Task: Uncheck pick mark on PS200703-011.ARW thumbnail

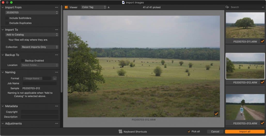Action: pyautogui.click(x=262, y=41)
